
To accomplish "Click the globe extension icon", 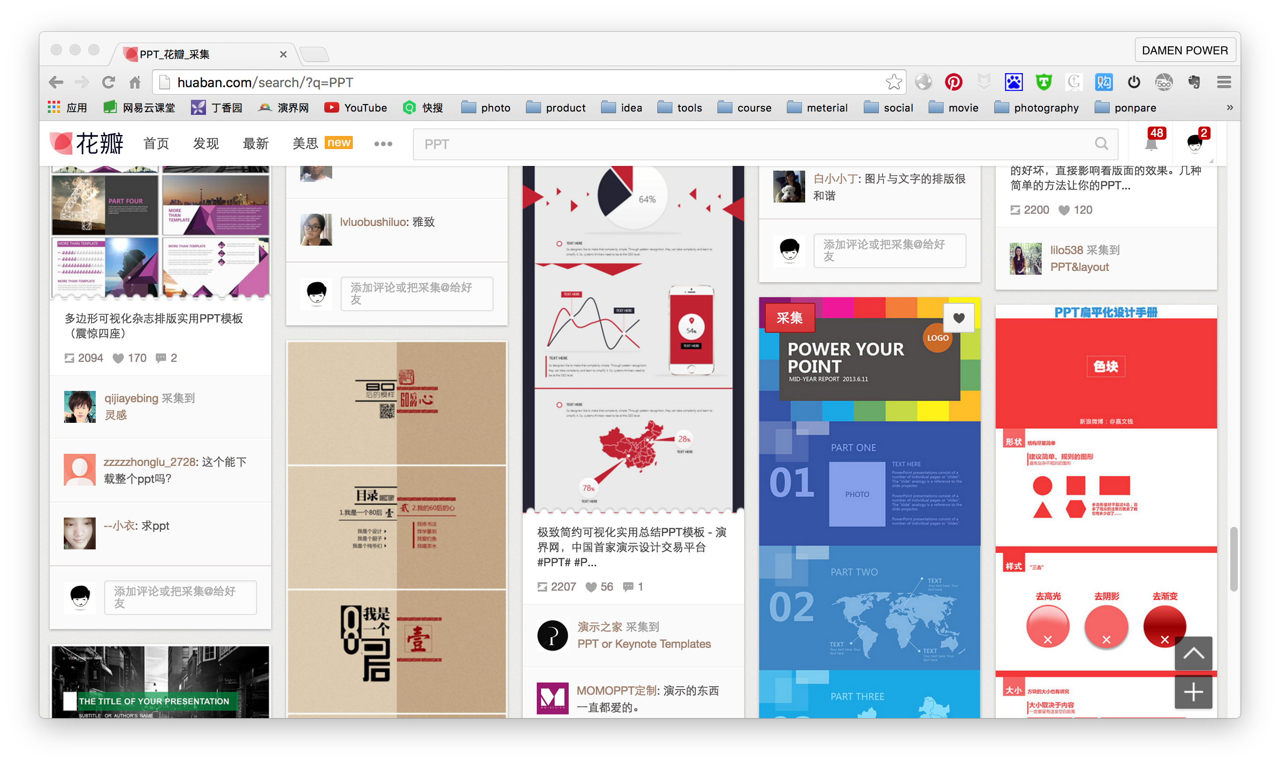I will [x=923, y=82].
